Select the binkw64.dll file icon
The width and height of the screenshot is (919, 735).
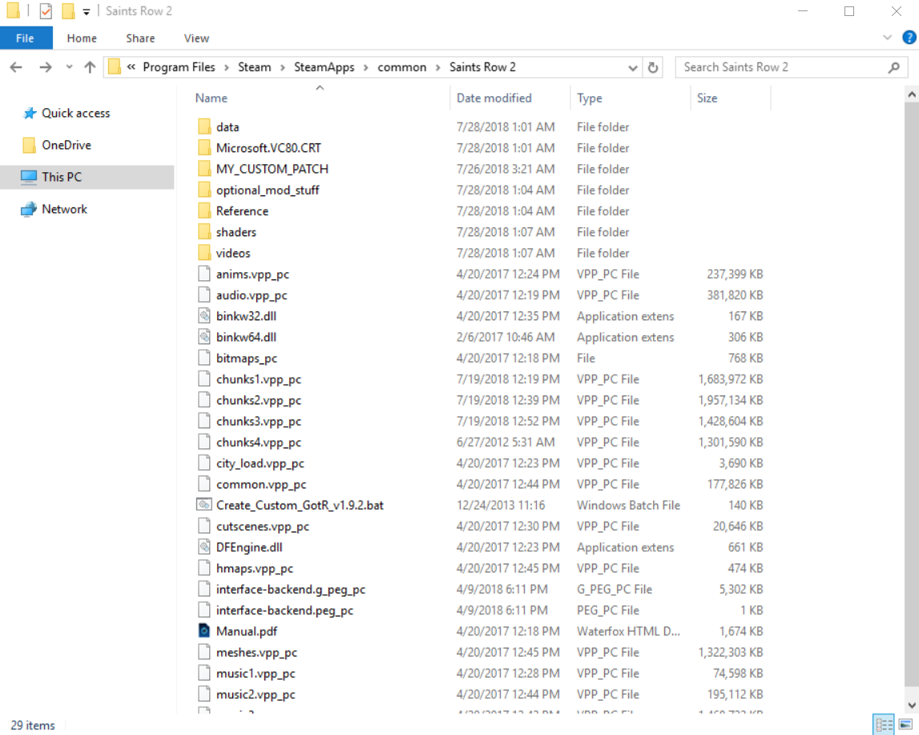[x=204, y=337]
